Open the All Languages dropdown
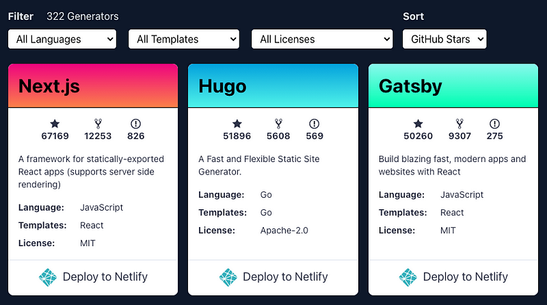The height and width of the screenshot is (305, 547). [x=62, y=39]
